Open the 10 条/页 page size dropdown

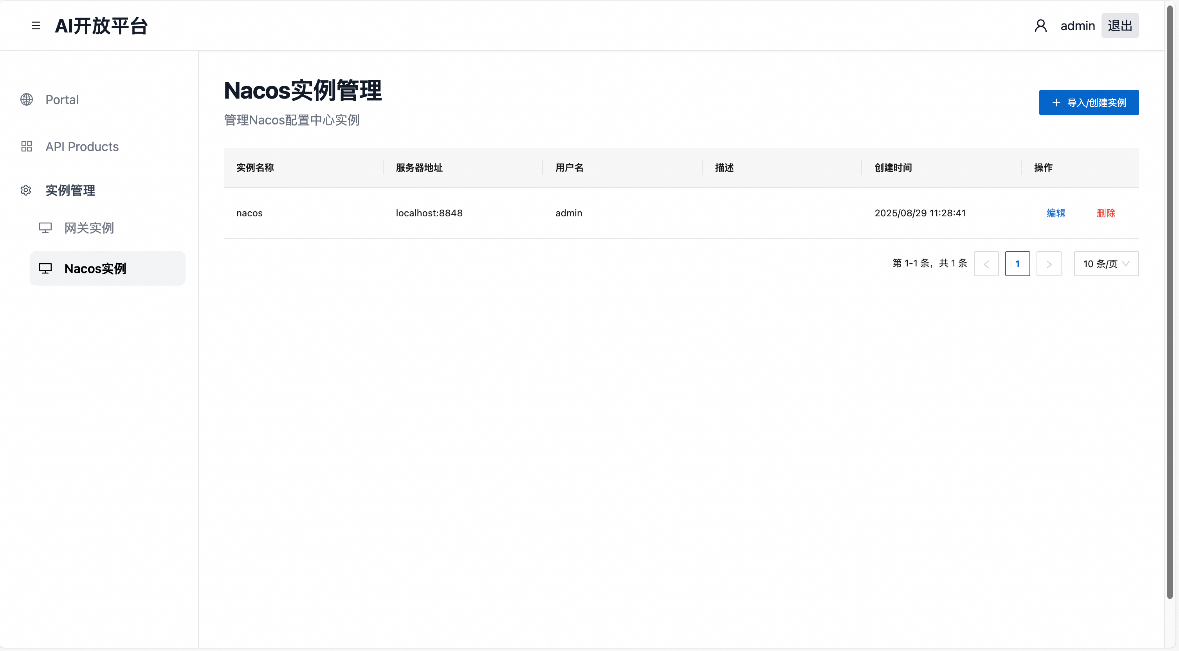click(1106, 264)
